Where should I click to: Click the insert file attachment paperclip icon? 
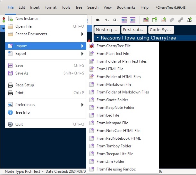(x=172, y=20)
